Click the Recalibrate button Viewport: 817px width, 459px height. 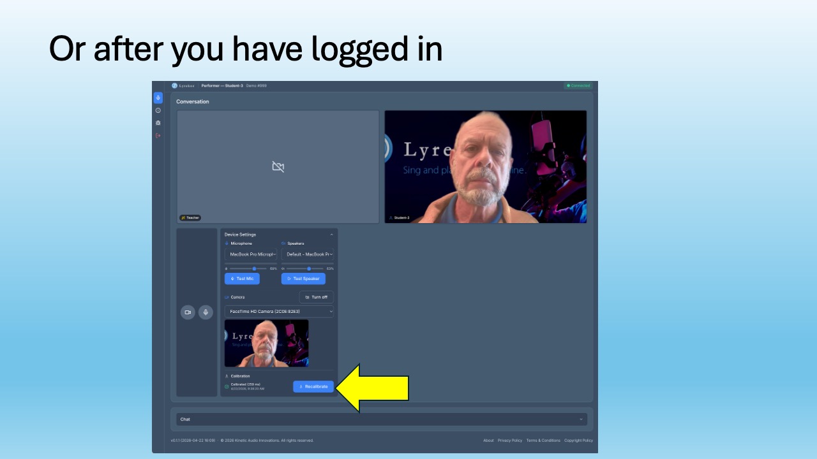pos(313,386)
